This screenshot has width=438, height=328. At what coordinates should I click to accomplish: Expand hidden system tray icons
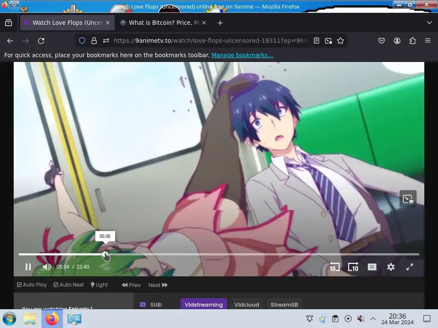pos(373,318)
